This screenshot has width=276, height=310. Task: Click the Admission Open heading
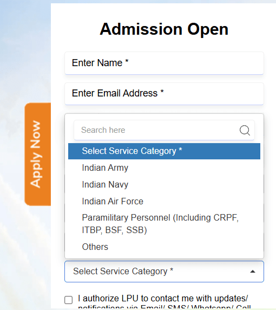pyautogui.click(x=164, y=29)
